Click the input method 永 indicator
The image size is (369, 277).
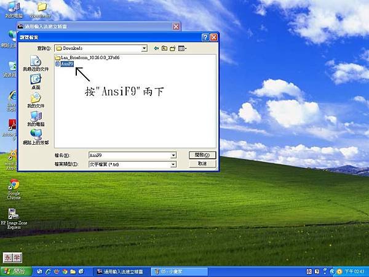8,258
